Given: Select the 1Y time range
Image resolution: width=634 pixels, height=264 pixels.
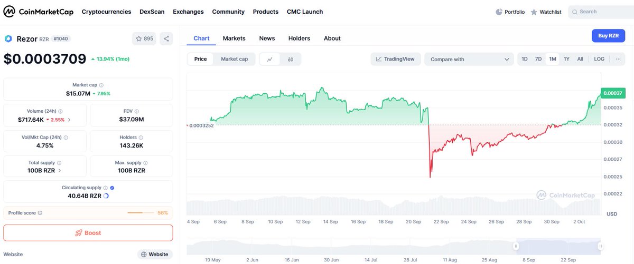Looking at the screenshot, I should [566, 59].
